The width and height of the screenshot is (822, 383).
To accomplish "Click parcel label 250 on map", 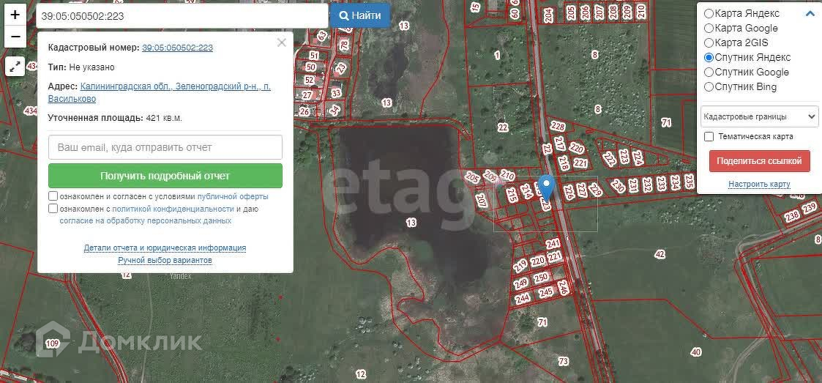I will pyautogui.click(x=540, y=278).
